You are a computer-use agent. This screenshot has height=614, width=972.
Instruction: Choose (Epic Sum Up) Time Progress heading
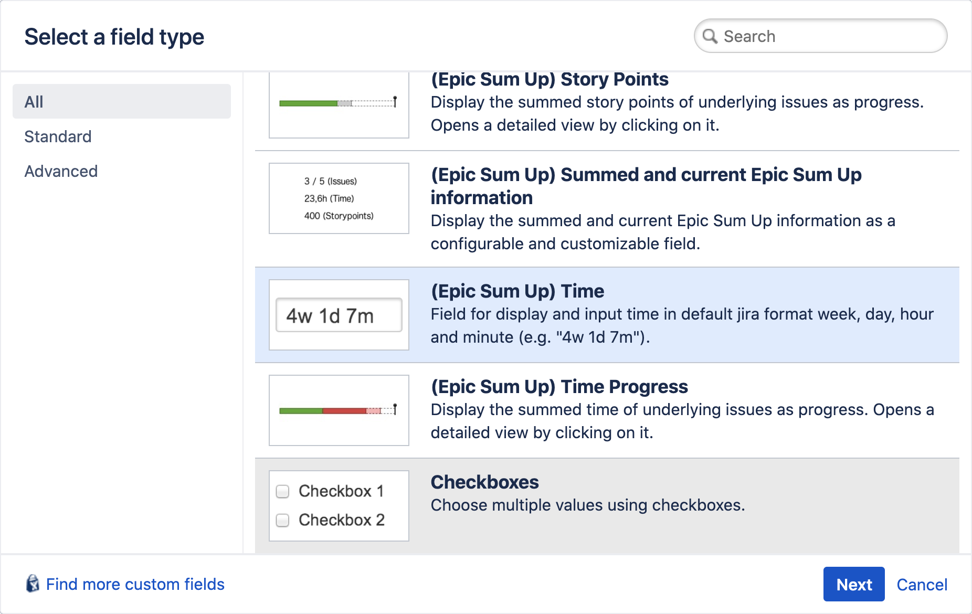click(559, 387)
